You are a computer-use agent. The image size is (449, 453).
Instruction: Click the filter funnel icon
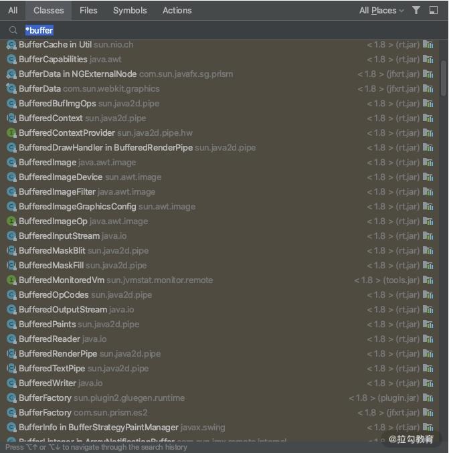[x=416, y=10]
